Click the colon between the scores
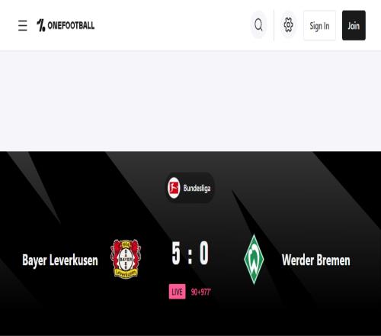Image resolution: width=381 pixels, height=336 pixels. pos(190,256)
